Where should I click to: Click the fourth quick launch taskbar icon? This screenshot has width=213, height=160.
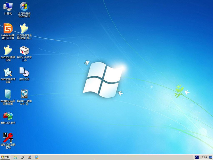36,157
